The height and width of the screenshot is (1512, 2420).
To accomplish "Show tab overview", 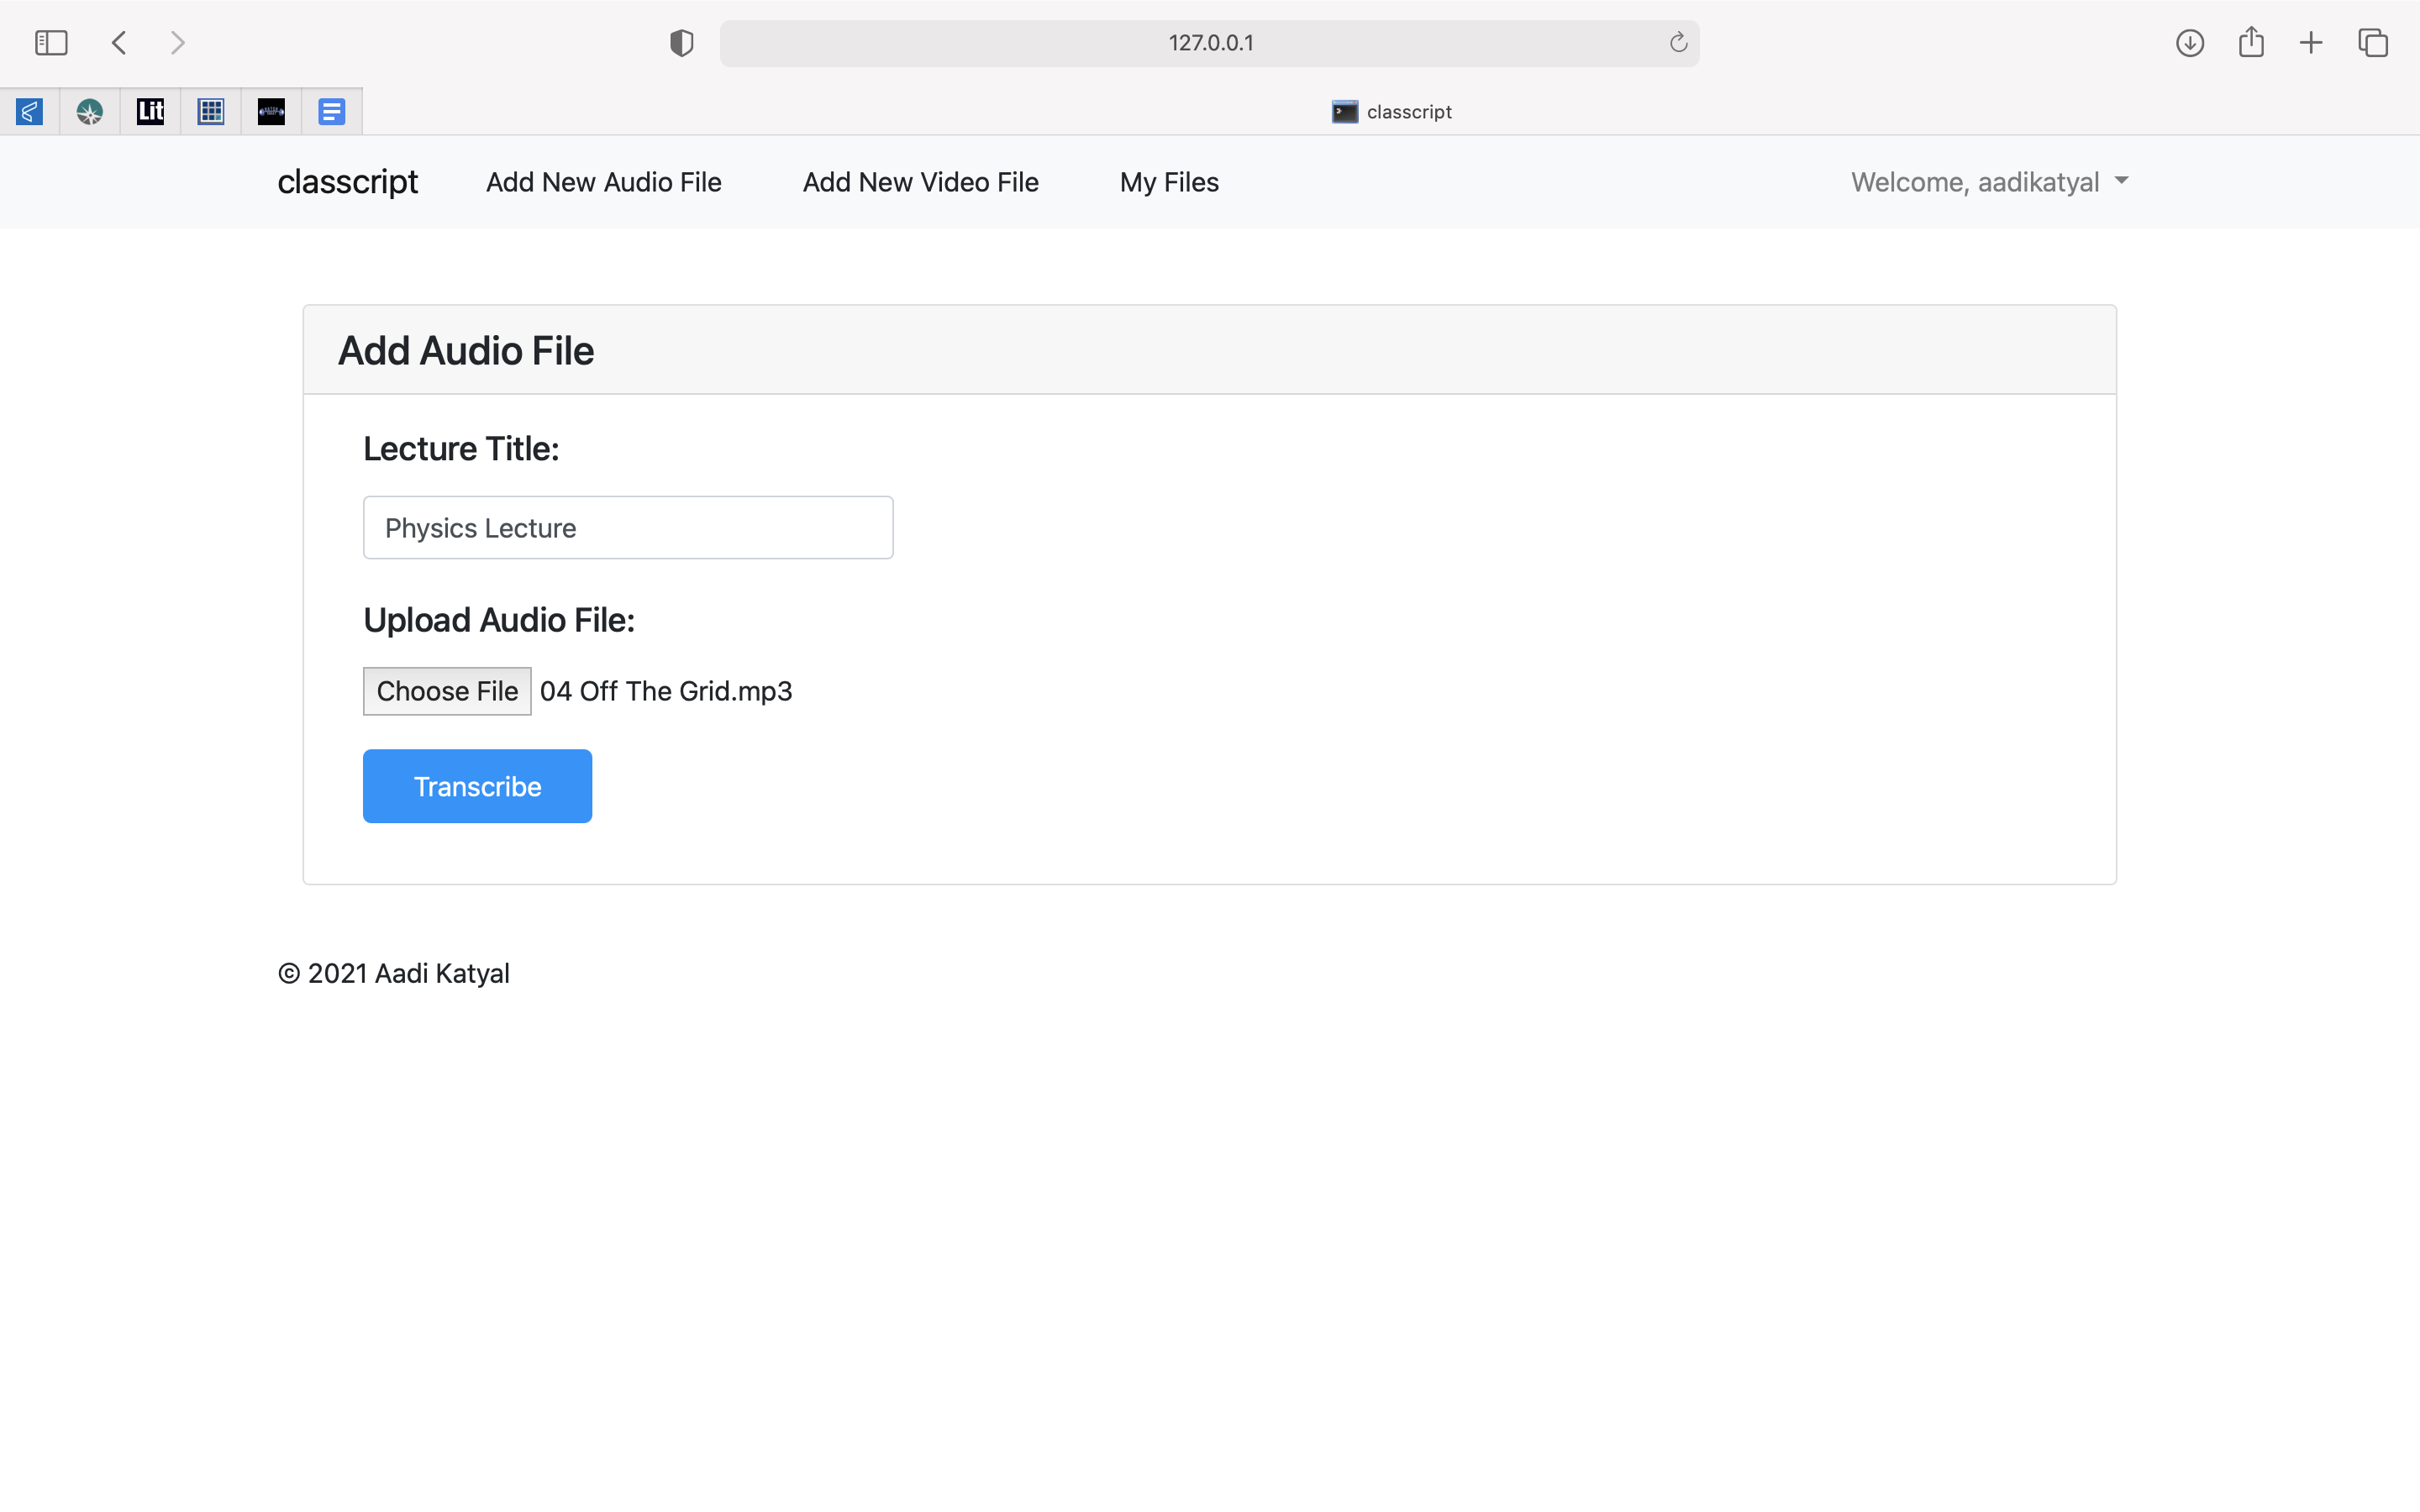I will 2372,43.
